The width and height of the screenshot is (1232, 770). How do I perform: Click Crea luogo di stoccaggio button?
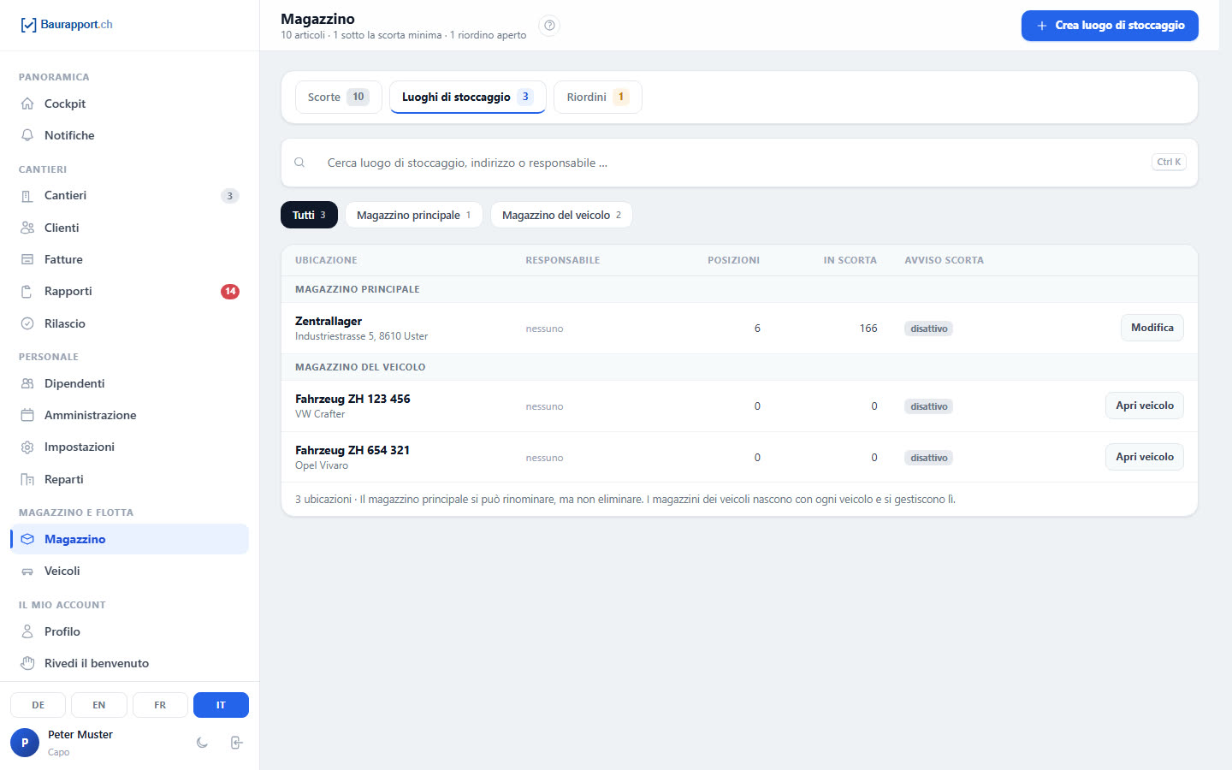coord(1110,26)
